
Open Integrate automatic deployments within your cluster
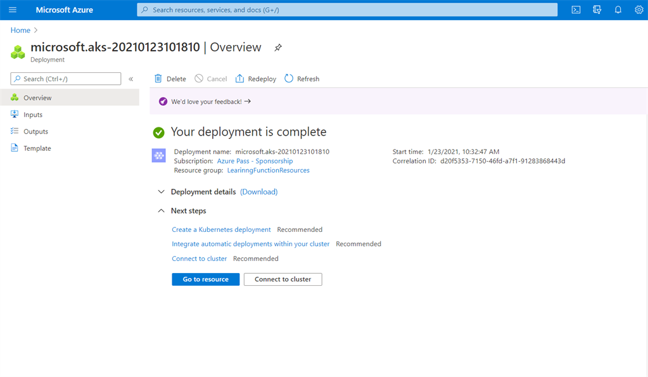pos(250,244)
